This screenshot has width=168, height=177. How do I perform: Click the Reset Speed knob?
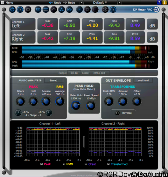[x=91, y=106]
